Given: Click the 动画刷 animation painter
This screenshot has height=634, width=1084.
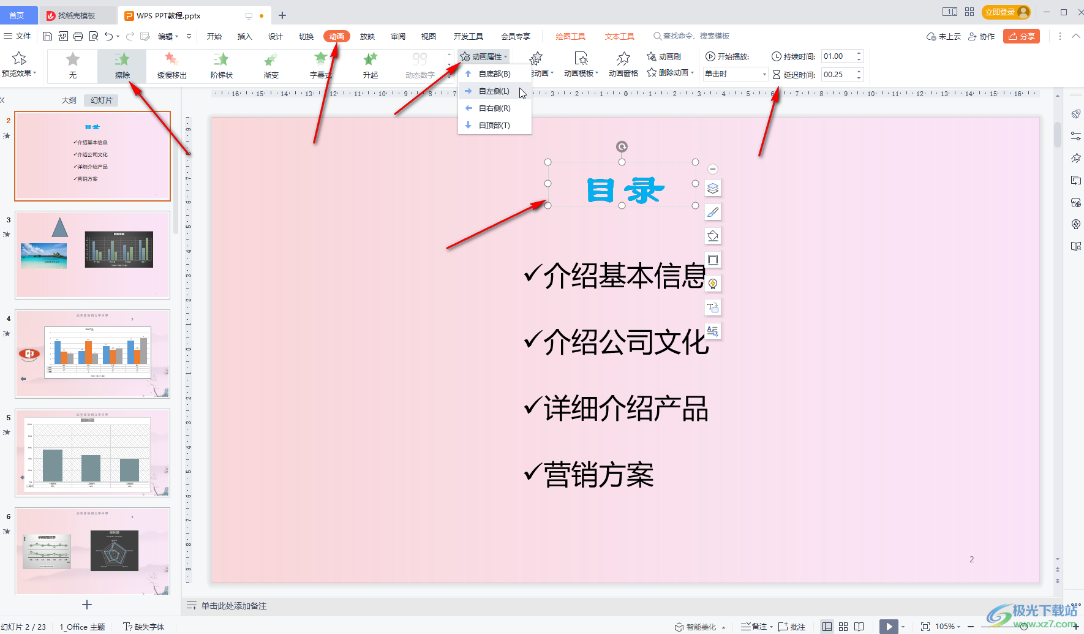Looking at the screenshot, I should 664,56.
